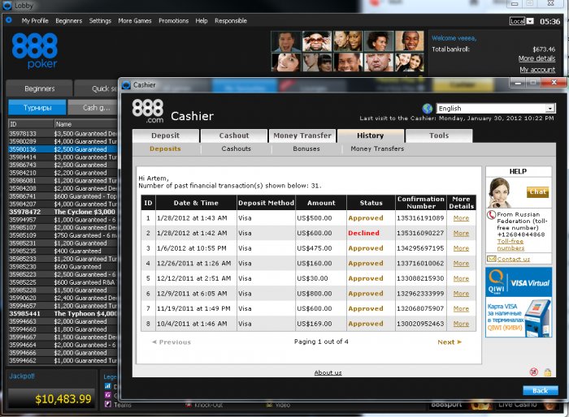Image resolution: width=569 pixels, height=417 pixels.
Task: Click the Chat button in Help panel
Action: pyautogui.click(x=537, y=191)
